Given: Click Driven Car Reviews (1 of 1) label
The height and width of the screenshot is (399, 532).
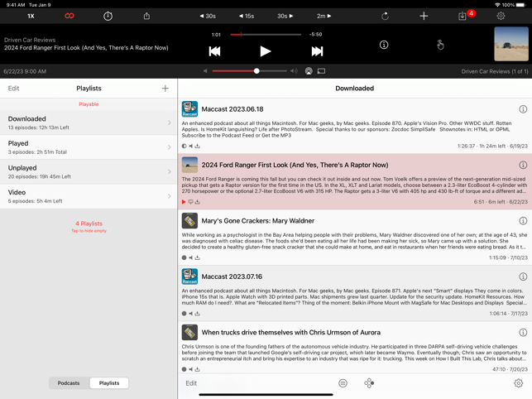Looking at the screenshot, I should (x=495, y=71).
